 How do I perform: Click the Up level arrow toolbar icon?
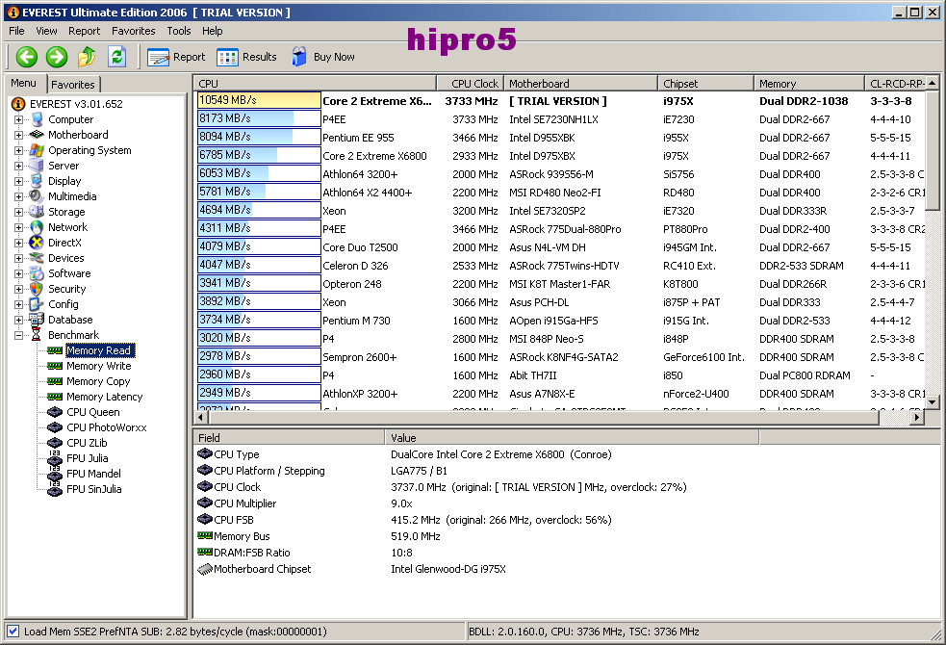coord(87,57)
